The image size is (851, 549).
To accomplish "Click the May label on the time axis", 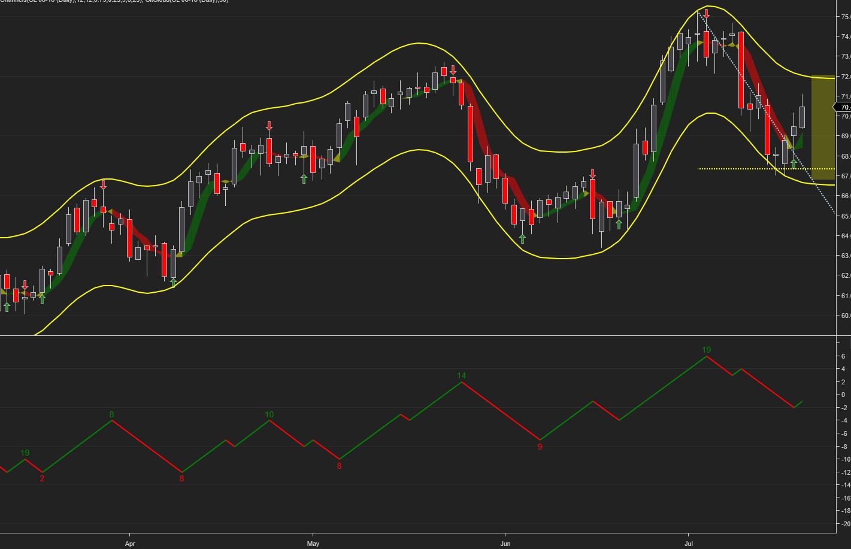I will coord(313,544).
